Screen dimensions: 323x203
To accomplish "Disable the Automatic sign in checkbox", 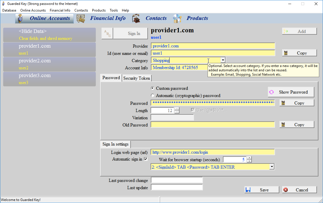I will tap(146, 159).
